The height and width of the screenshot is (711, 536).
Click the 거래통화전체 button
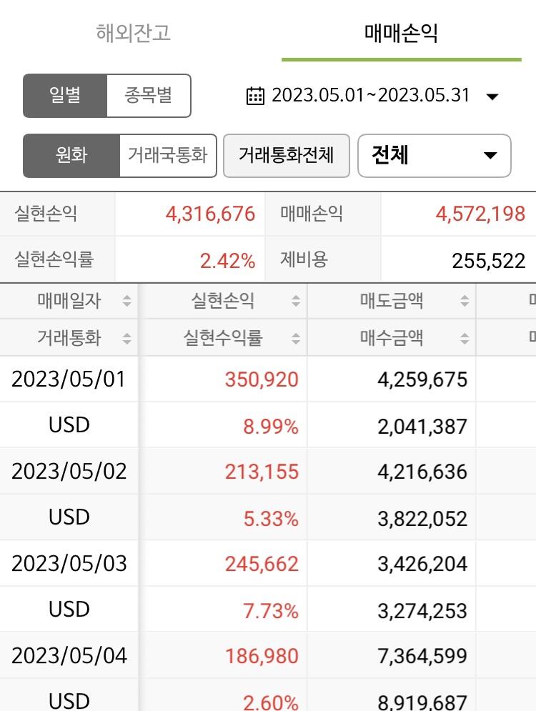(x=287, y=156)
